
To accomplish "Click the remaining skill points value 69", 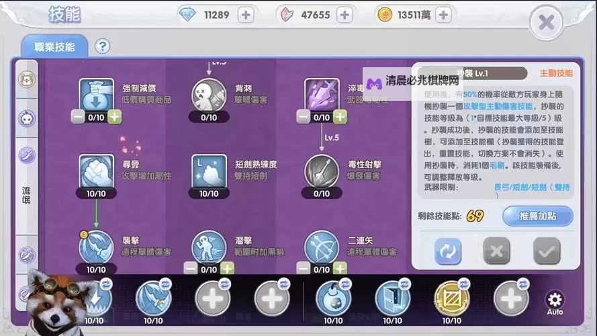I will (x=475, y=216).
